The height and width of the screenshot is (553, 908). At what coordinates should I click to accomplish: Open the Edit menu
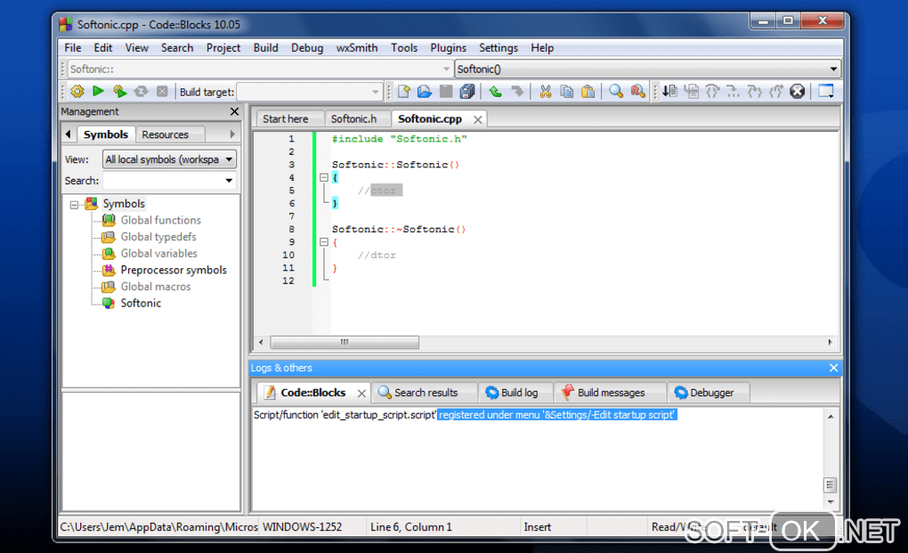pyautogui.click(x=103, y=48)
